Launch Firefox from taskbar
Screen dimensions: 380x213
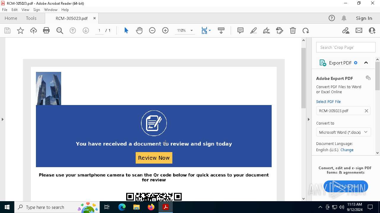tap(151, 207)
